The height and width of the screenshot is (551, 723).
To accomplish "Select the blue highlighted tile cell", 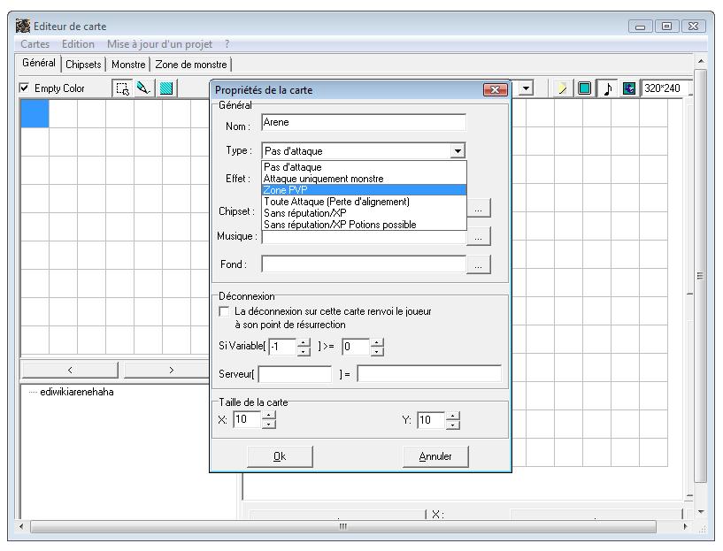I will 35,114.
